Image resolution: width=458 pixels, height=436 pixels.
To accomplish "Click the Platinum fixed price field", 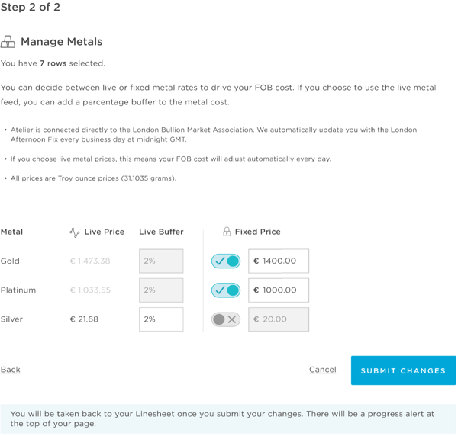I will click(x=279, y=290).
